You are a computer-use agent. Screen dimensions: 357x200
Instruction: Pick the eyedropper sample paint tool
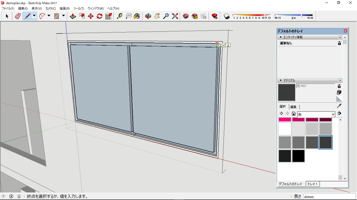[x=339, y=106]
